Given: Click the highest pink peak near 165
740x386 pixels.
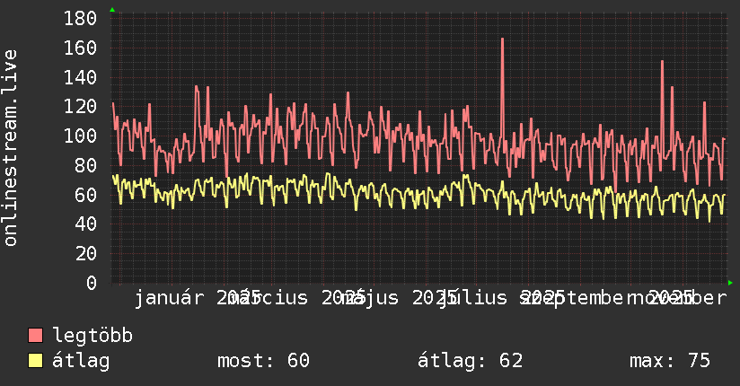Looking at the screenshot, I should click(x=502, y=39).
